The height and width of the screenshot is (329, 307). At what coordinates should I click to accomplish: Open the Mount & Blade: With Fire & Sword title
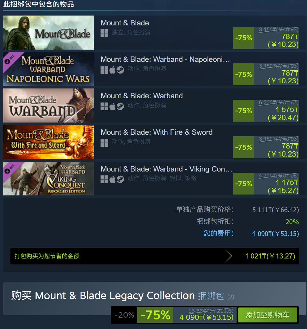click(157, 132)
